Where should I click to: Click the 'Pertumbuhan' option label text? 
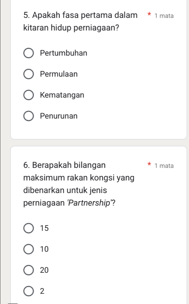point(64,53)
